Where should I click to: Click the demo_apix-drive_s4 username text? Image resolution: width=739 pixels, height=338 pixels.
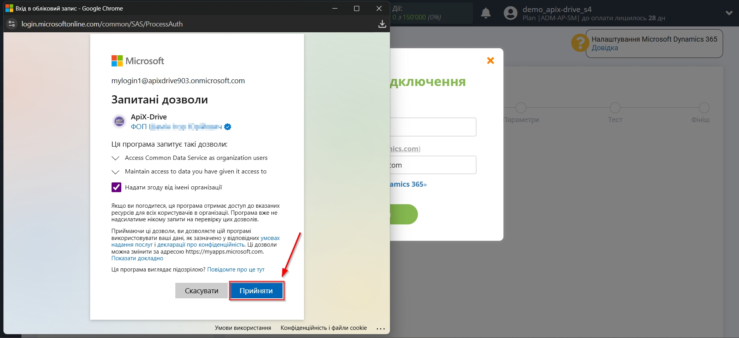pyautogui.click(x=557, y=9)
